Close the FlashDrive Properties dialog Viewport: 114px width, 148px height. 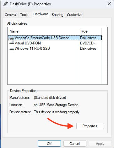click(x=109, y=4)
